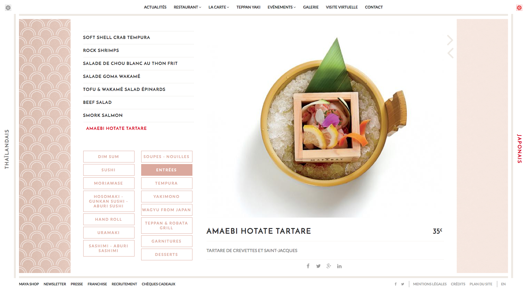
Task: Click the next dish arrow beside photo
Action: tap(450, 40)
